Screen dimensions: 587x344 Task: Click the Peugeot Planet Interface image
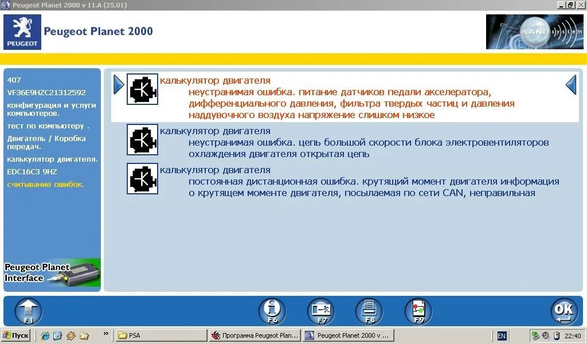52,273
